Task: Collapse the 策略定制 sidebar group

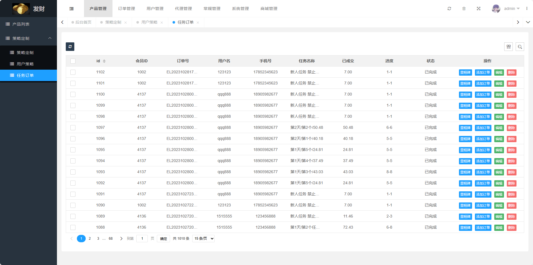Action: 28,38
